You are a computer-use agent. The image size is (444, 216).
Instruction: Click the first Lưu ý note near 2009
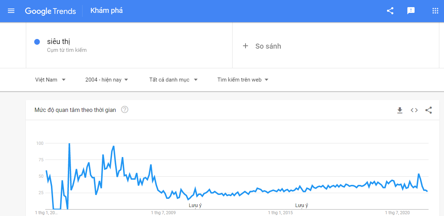point(195,205)
